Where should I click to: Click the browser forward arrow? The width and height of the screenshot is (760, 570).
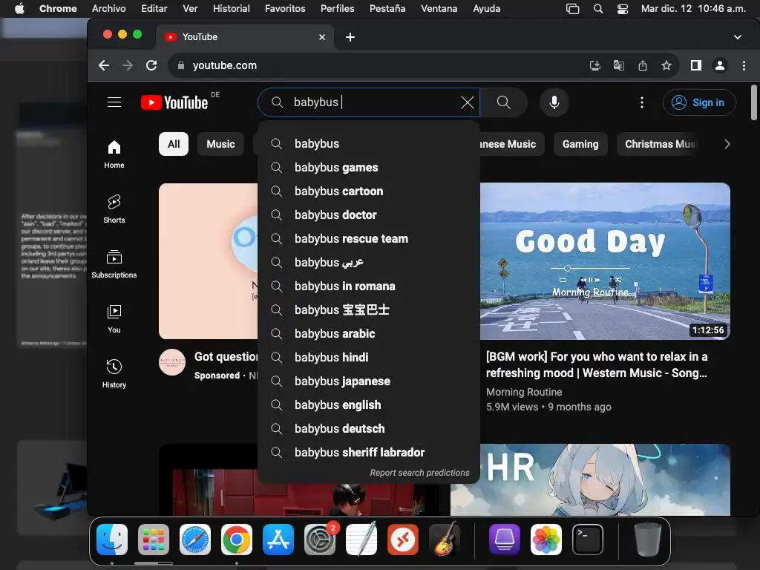pyautogui.click(x=128, y=65)
